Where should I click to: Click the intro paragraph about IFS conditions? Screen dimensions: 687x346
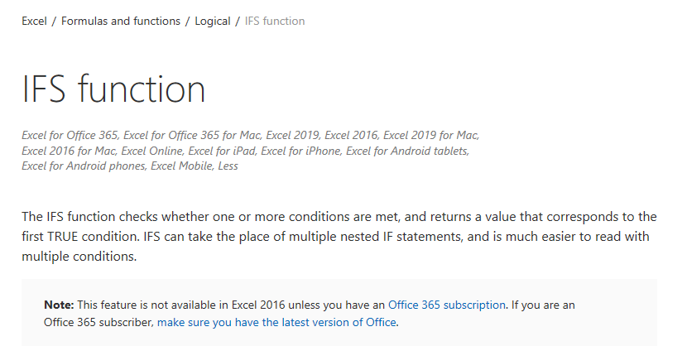[339, 237]
